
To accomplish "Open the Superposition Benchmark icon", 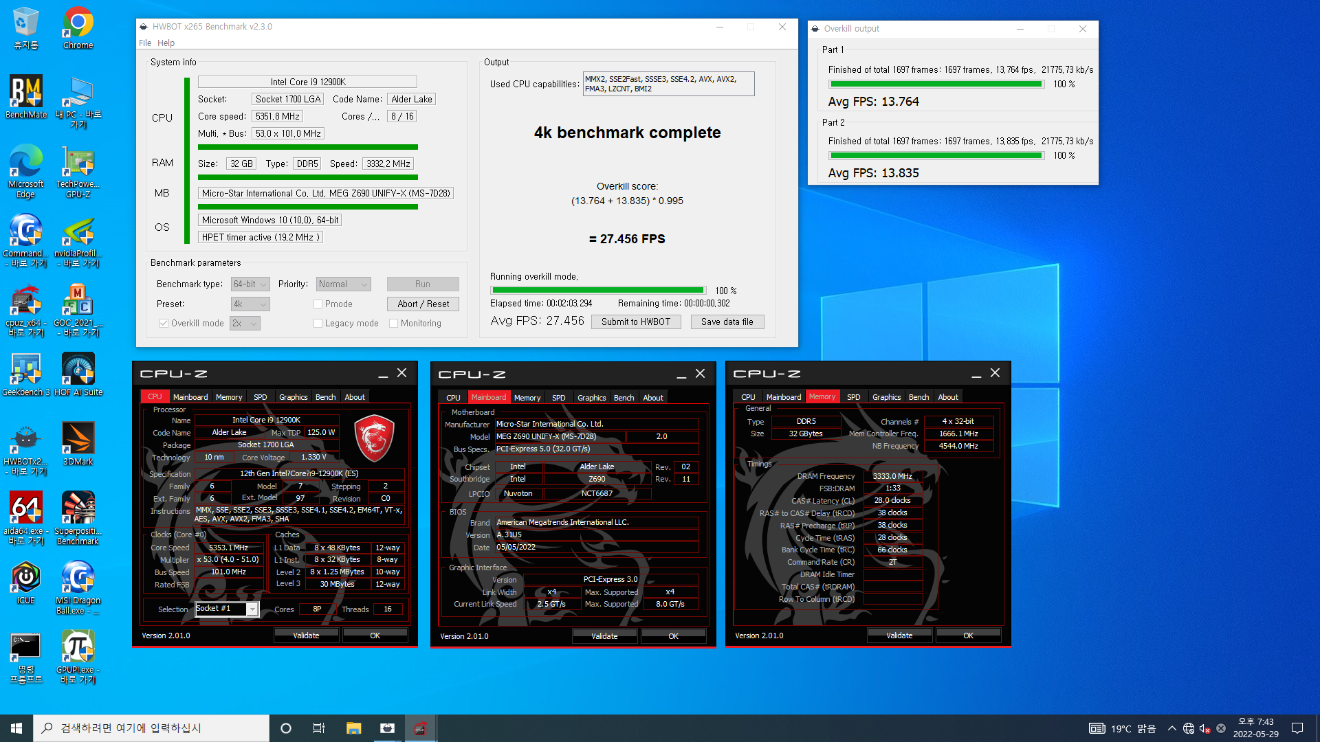I will pyautogui.click(x=78, y=518).
